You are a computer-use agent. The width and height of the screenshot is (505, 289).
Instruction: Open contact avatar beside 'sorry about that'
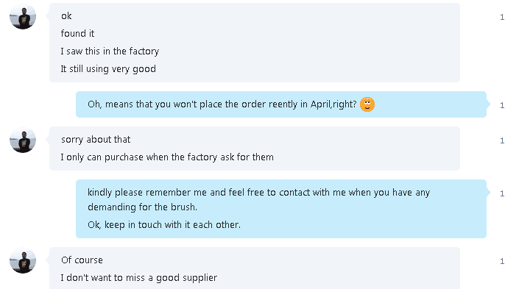point(23,140)
